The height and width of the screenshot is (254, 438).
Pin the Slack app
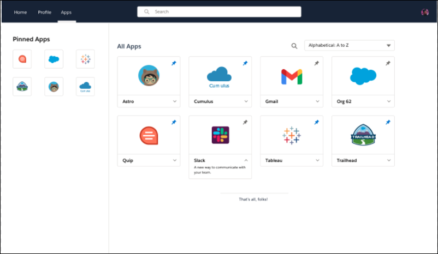click(245, 122)
